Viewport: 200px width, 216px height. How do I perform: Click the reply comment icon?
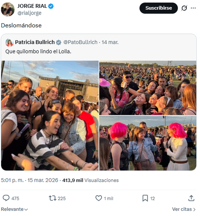[x=6, y=198]
